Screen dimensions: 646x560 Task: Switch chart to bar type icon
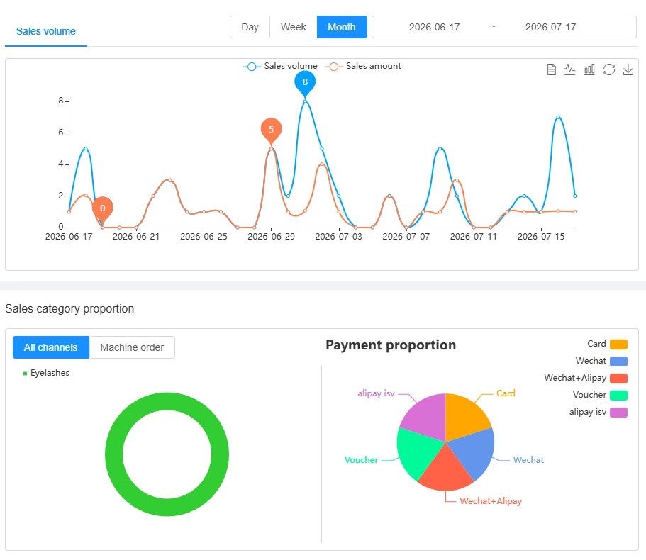click(589, 69)
